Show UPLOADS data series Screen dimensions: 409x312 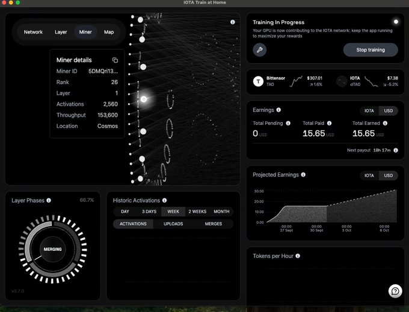173,224
